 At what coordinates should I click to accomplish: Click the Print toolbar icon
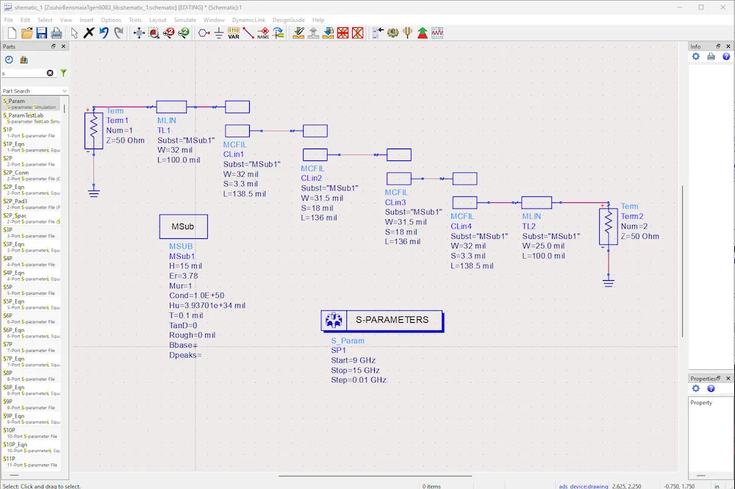(x=57, y=33)
